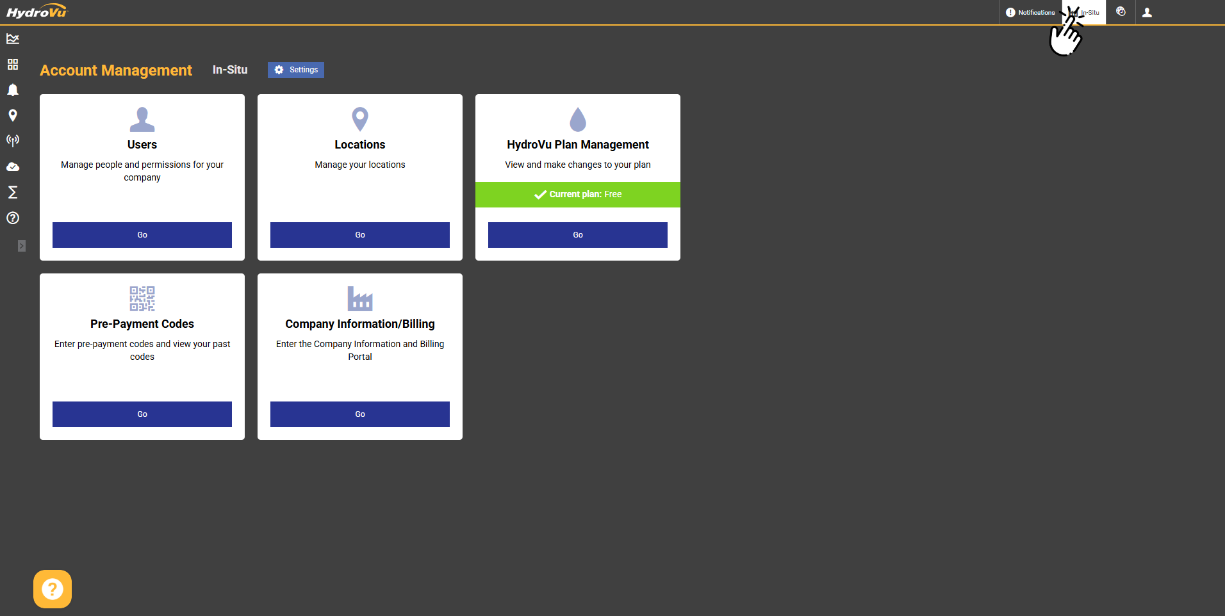The width and height of the screenshot is (1225, 616).
Task: Open alarms via sidebar bell icon
Action: tap(13, 90)
